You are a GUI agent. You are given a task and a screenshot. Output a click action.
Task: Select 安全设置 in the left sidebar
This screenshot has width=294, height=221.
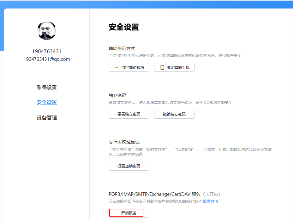(x=47, y=102)
